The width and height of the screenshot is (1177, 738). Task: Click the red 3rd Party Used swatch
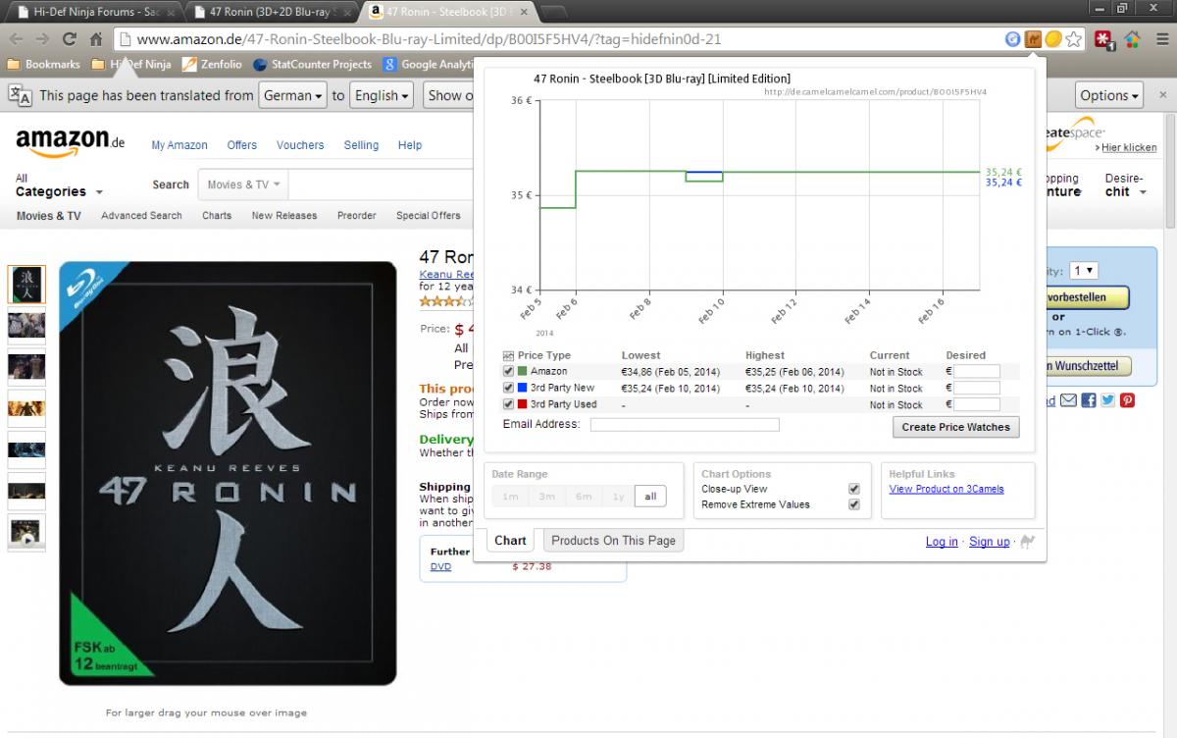pos(522,404)
